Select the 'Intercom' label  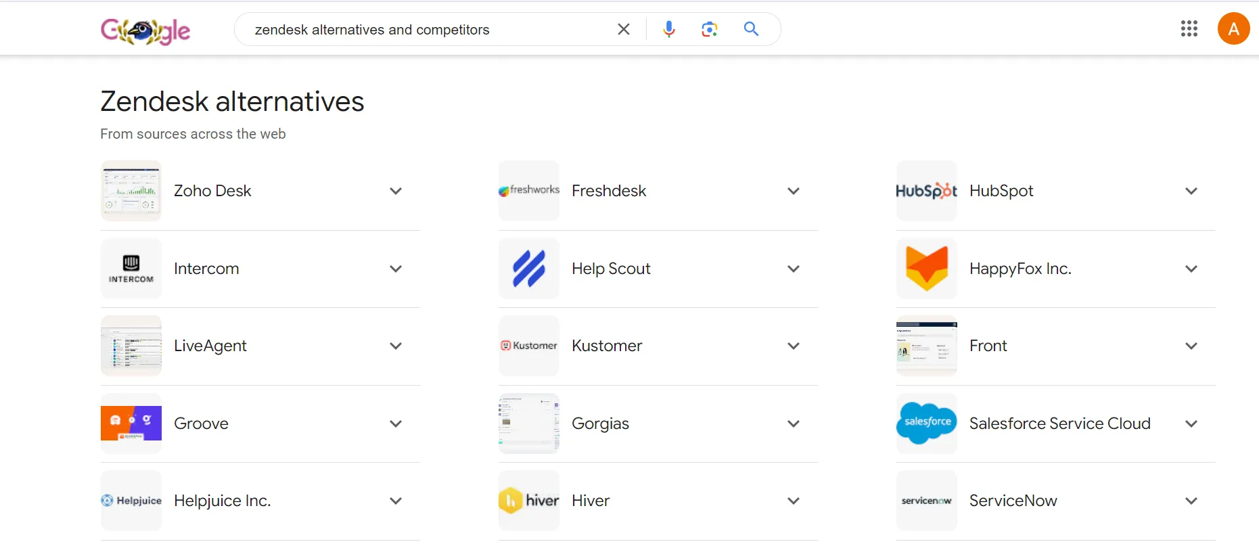(206, 269)
